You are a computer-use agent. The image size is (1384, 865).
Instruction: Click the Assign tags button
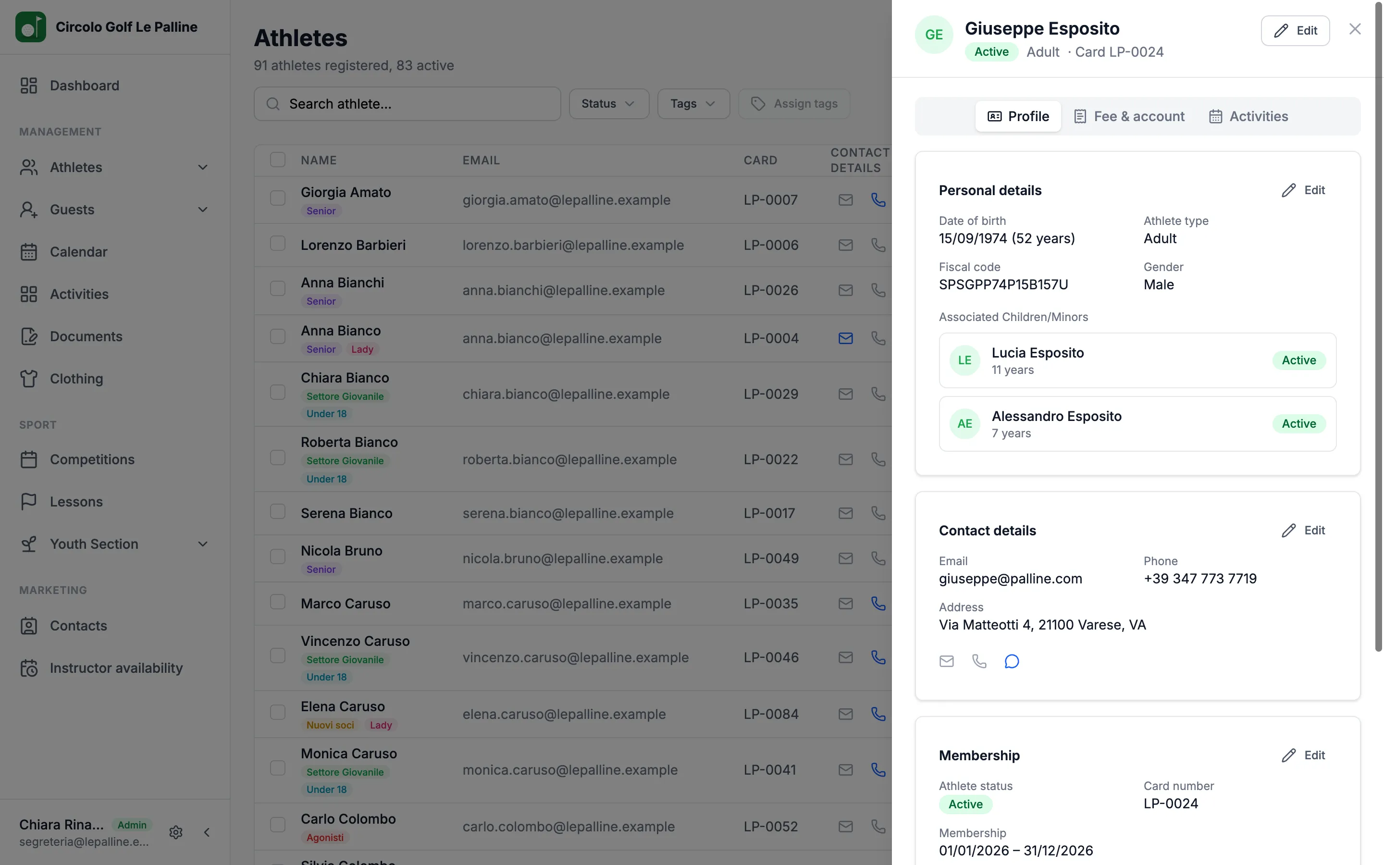[794, 103]
